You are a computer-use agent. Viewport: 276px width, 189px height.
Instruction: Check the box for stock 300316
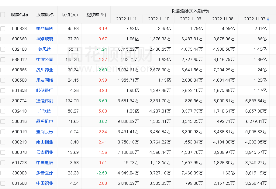pyautogui.click(x=3, y=122)
